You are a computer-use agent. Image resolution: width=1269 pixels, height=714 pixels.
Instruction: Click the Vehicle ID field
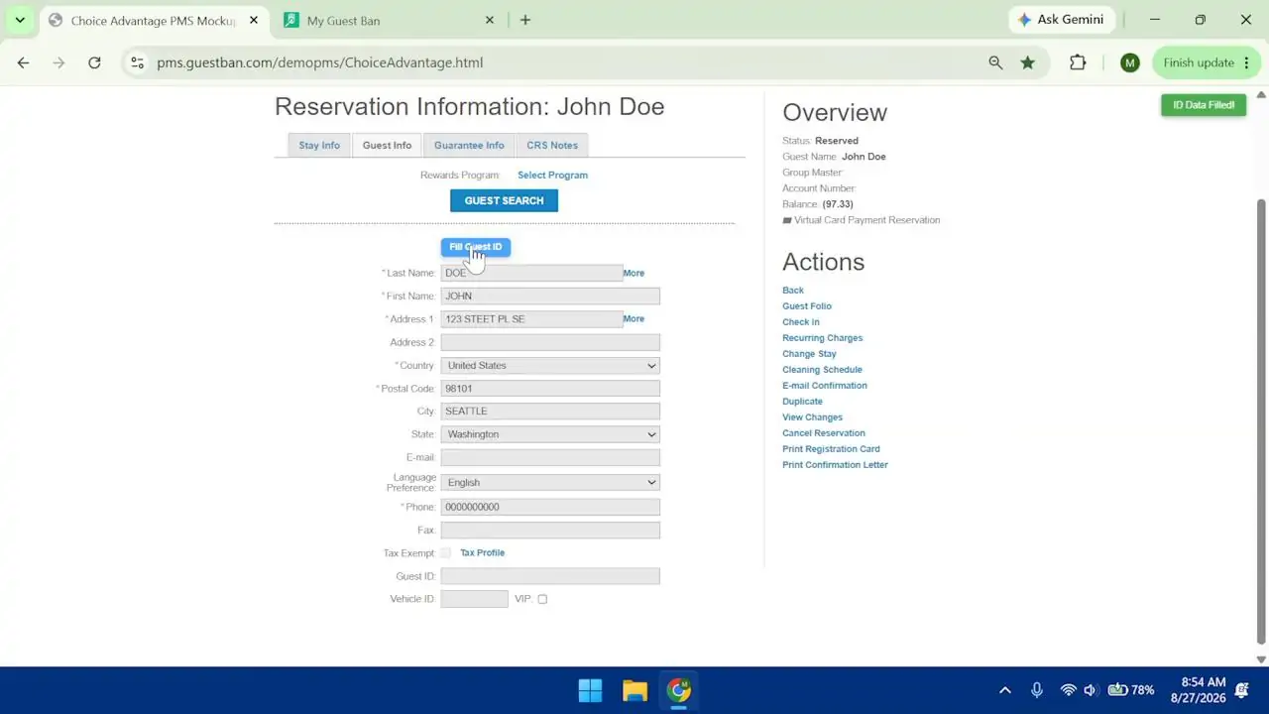(x=474, y=599)
